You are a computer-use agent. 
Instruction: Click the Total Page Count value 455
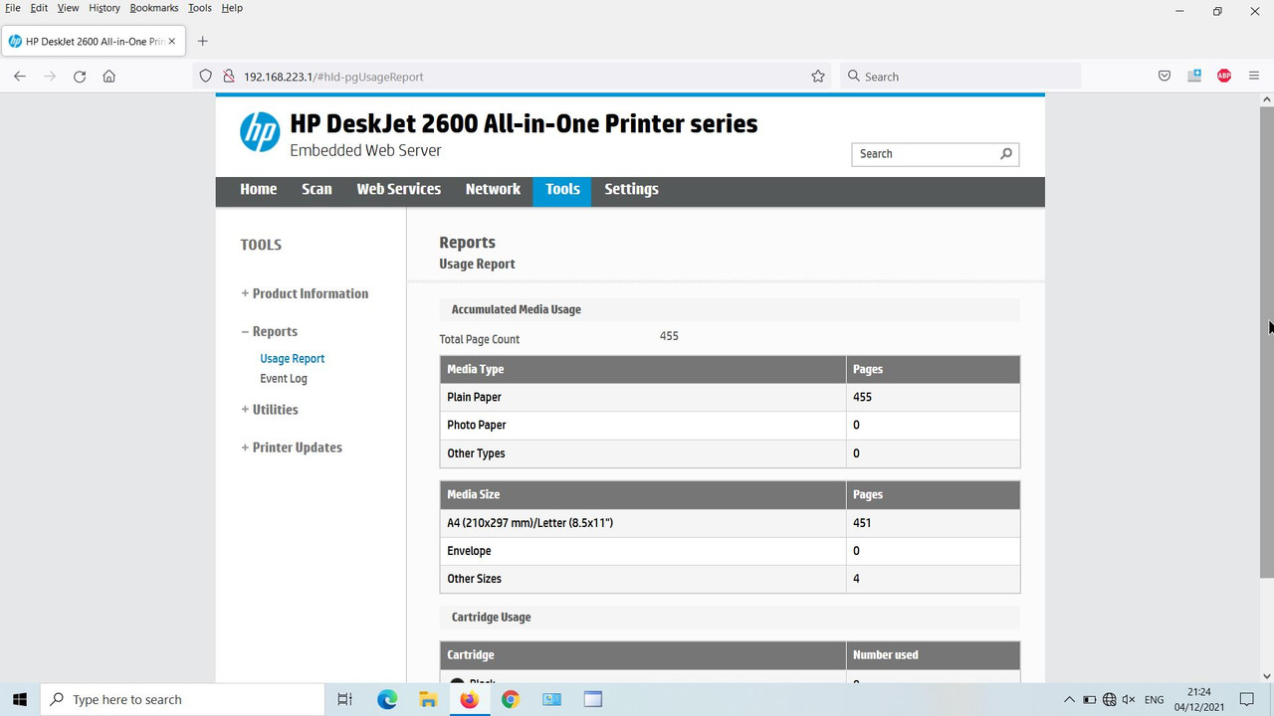(x=669, y=336)
